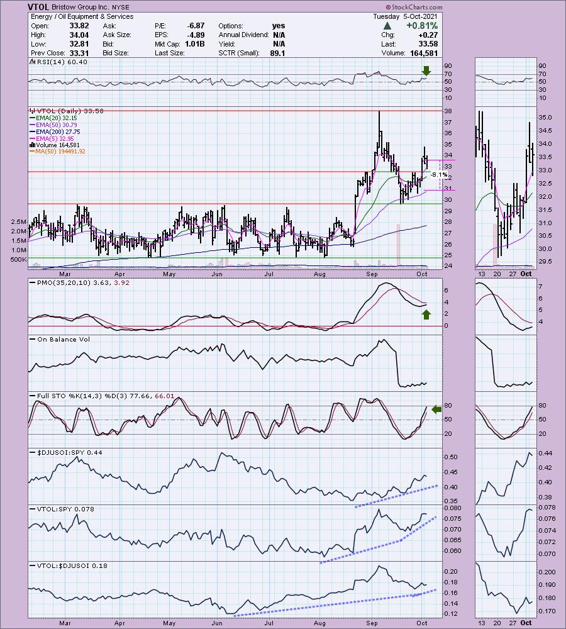The image size is (566, 629).
Task: Click the 500K volume scale label
Action: [x=19, y=260]
